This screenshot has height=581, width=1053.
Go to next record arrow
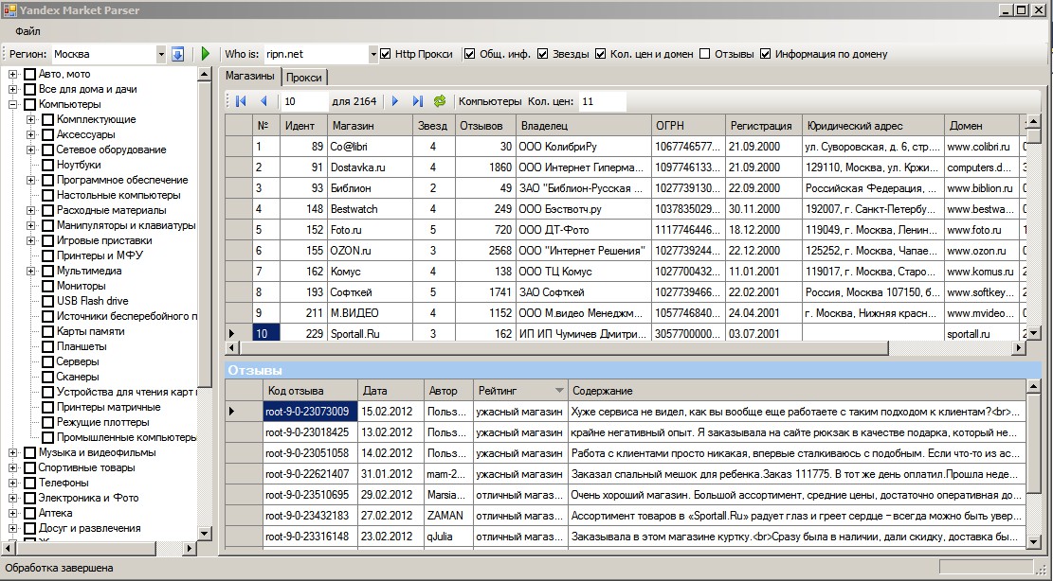395,101
